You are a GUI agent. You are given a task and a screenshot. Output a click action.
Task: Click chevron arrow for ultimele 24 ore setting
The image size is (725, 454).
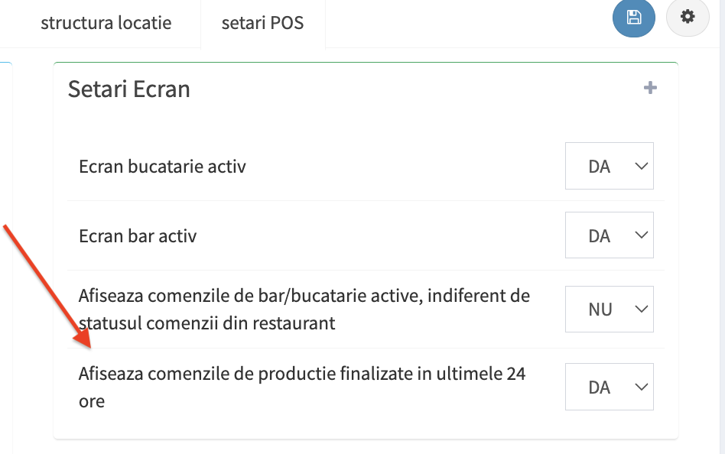641,388
